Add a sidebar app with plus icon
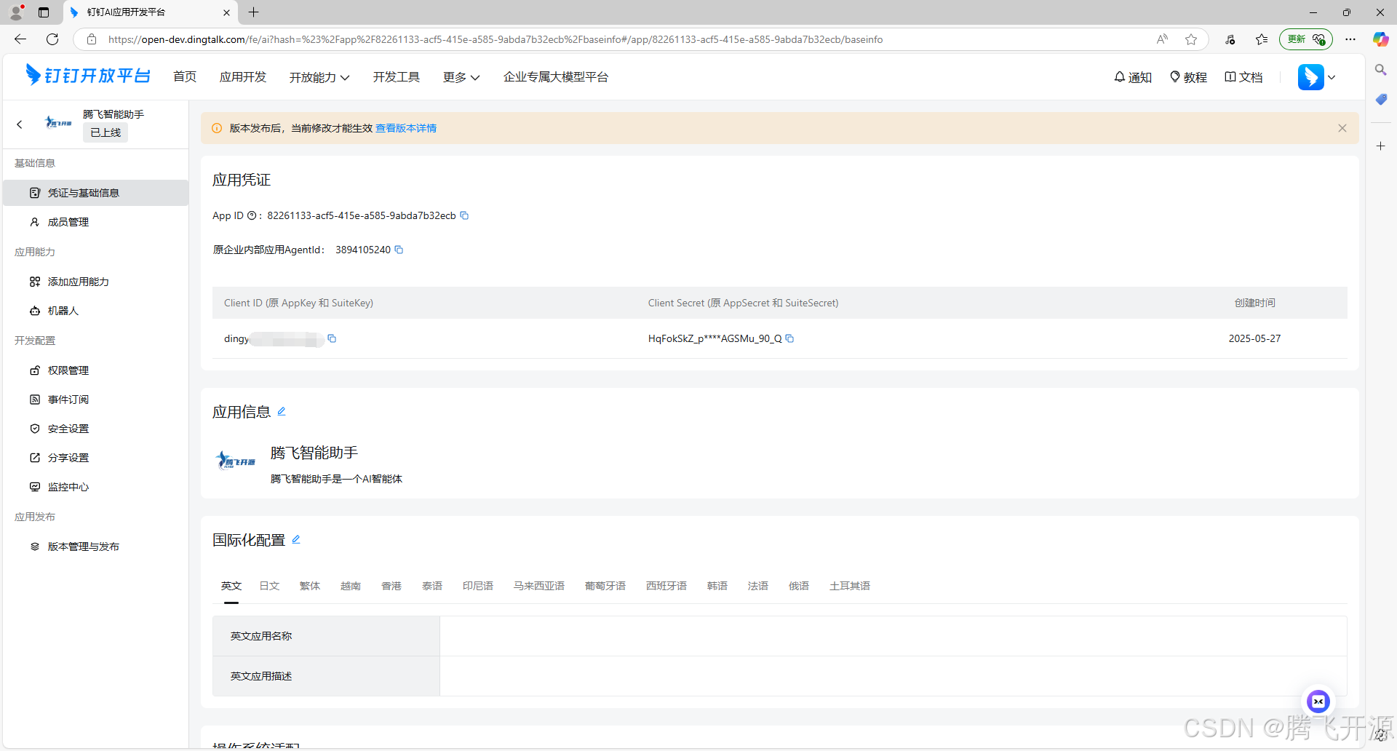The image size is (1397, 751). click(1380, 146)
